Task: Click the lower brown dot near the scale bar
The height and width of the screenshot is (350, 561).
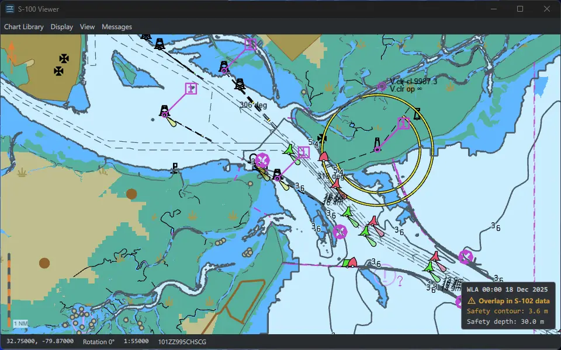Action: pos(44,263)
